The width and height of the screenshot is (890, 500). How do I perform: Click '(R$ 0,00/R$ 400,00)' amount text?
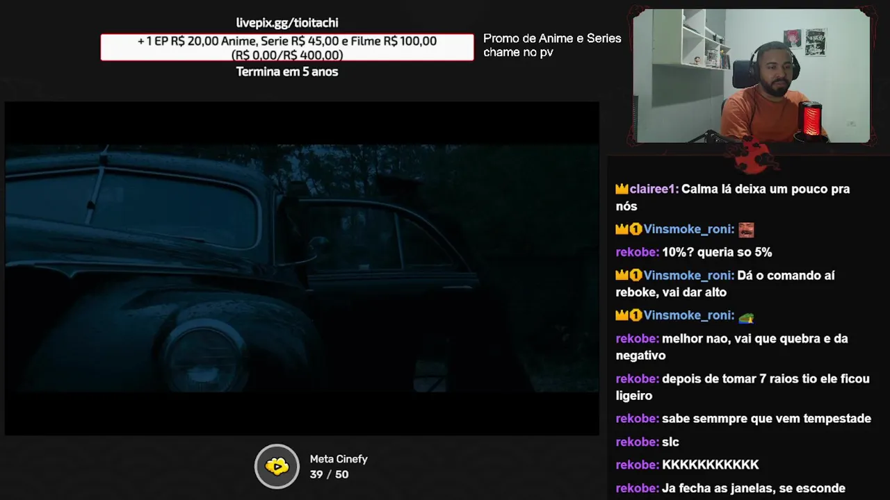click(287, 55)
